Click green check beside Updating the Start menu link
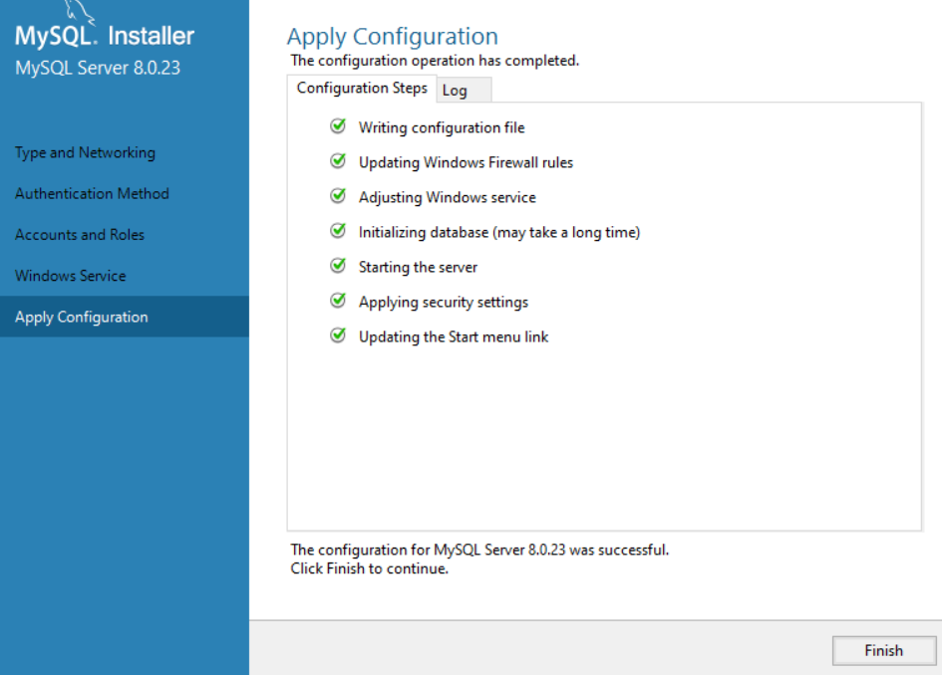 pyautogui.click(x=338, y=335)
